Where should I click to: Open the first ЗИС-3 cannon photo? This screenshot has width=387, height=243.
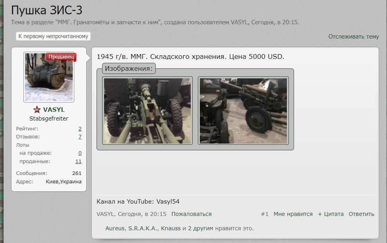coord(147,111)
